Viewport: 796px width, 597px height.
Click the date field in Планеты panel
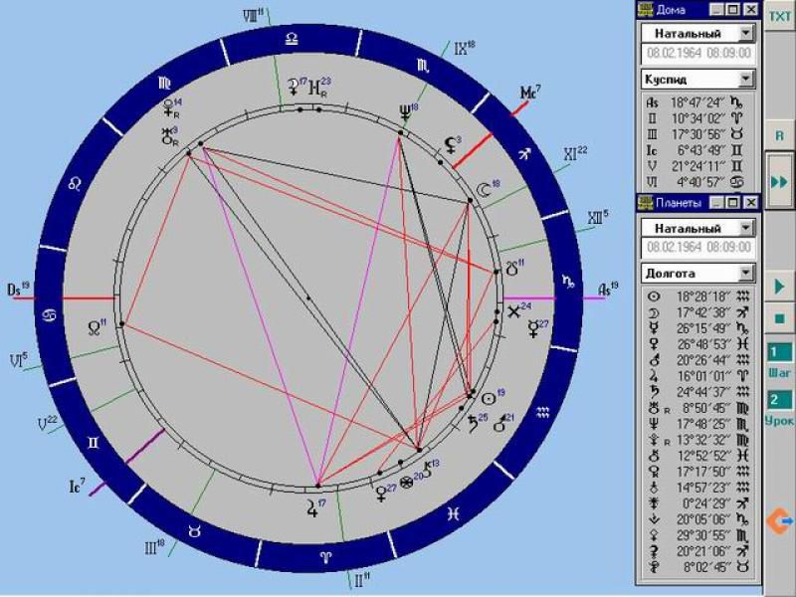698,247
